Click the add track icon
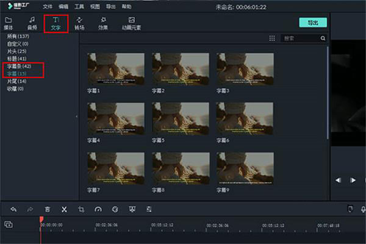This screenshot has height=244, width=366. (x=9, y=224)
